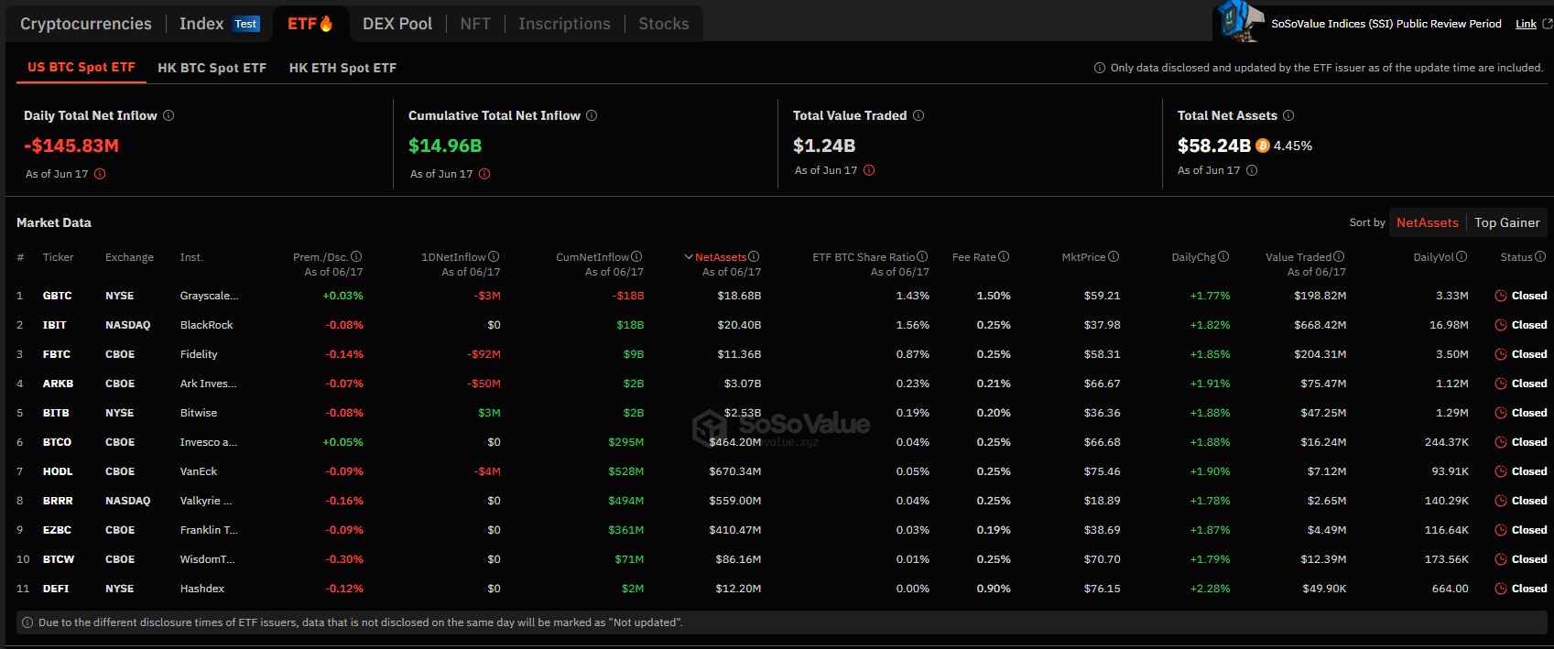Viewport: 1554px width, 649px height.
Task: Open the EZBC ticker row
Action: [57, 530]
